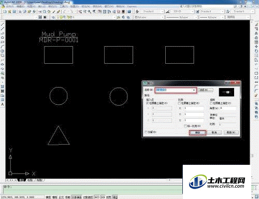The image size is (259, 199).
Task: Click the Zoom realtime magnifier icon
Action: coord(84,11)
